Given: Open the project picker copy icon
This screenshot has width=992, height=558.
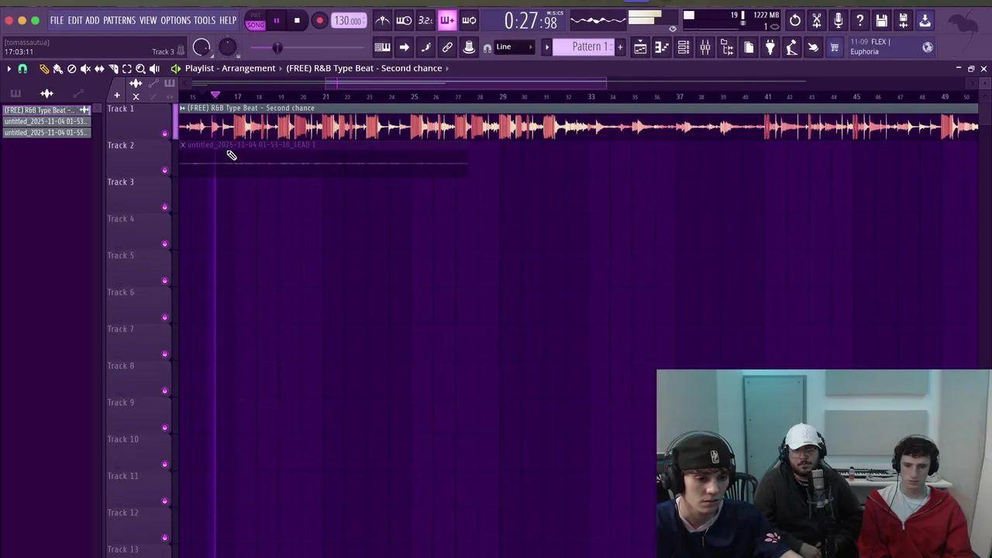Looking at the screenshot, I should (x=749, y=48).
